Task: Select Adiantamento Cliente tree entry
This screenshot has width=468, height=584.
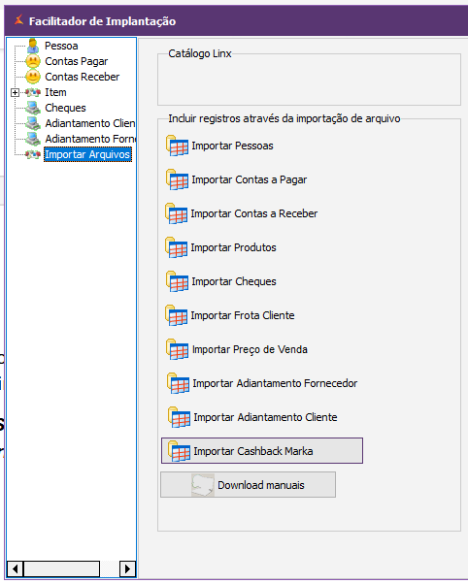Action: coord(90,123)
